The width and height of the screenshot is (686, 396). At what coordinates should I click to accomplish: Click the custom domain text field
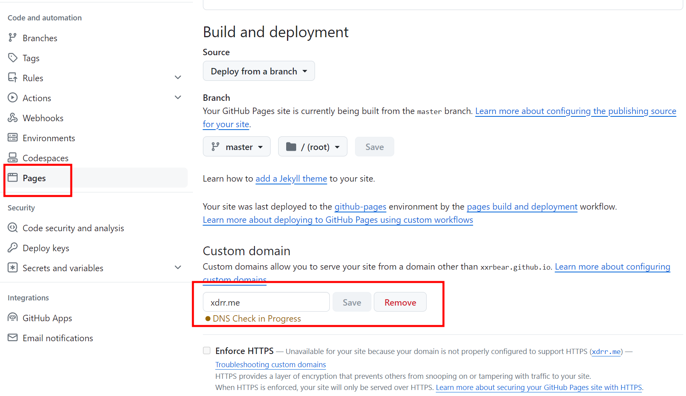pyautogui.click(x=266, y=302)
